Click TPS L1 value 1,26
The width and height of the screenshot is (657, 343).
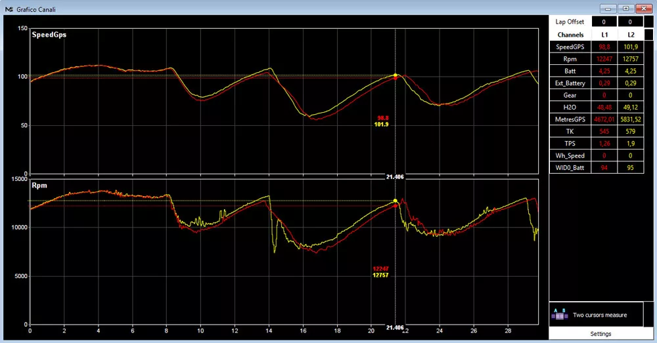604,144
